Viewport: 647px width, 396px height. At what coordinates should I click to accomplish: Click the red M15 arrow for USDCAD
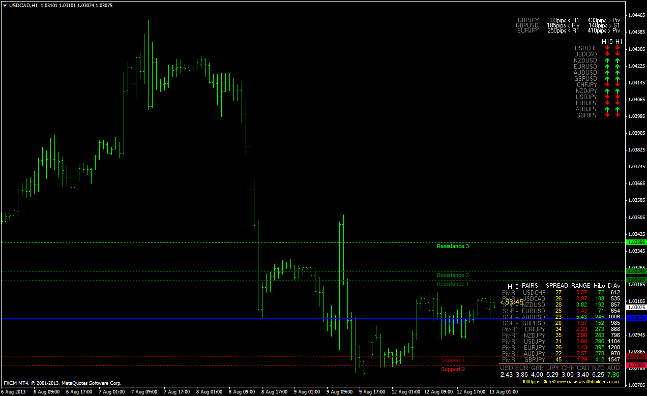[607, 54]
